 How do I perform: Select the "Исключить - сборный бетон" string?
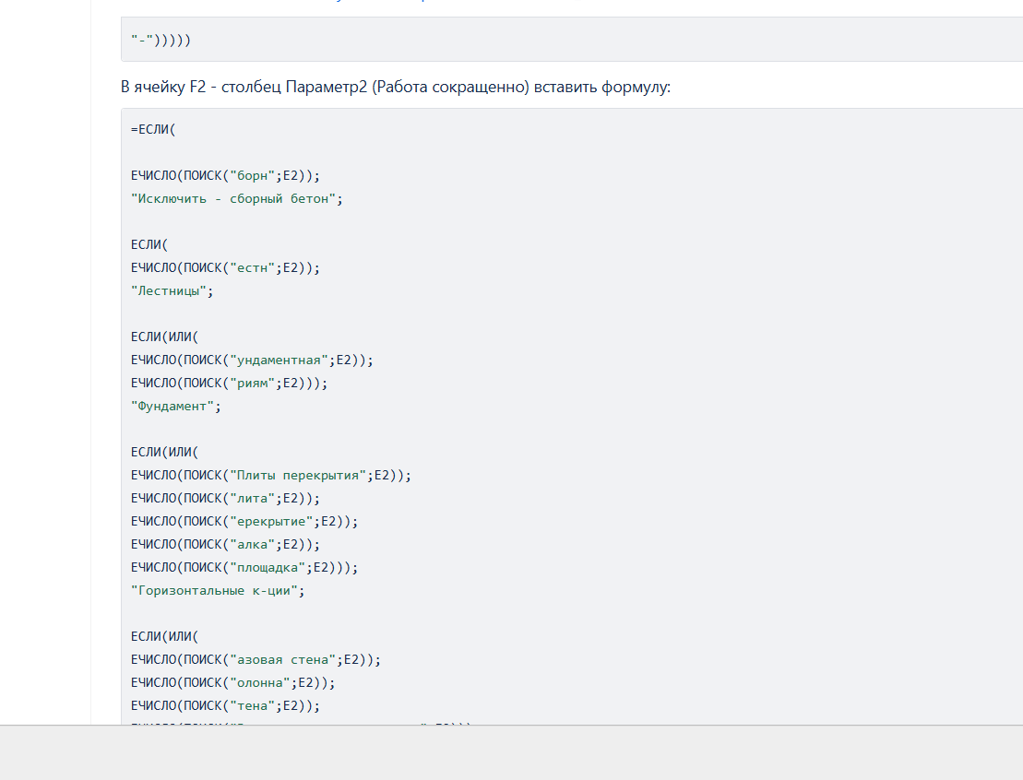pos(236,198)
